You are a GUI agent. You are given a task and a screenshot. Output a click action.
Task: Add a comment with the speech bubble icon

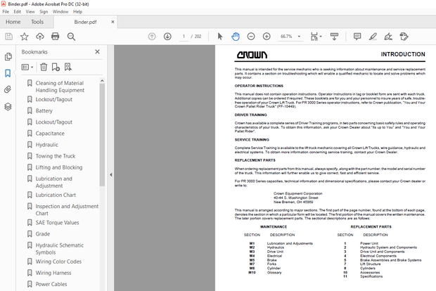pos(357,37)
